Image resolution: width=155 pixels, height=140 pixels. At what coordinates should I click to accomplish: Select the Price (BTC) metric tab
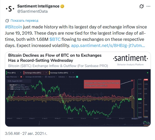coord(12,73)
